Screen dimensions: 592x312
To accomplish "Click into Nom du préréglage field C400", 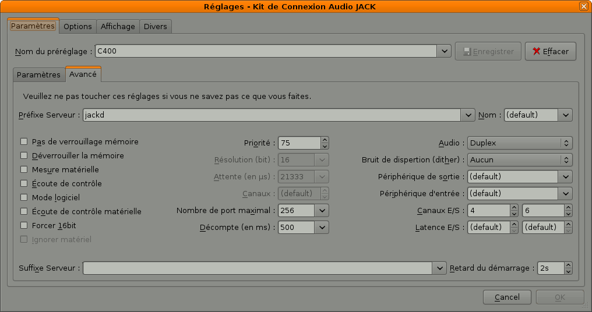I will (266, 51).
